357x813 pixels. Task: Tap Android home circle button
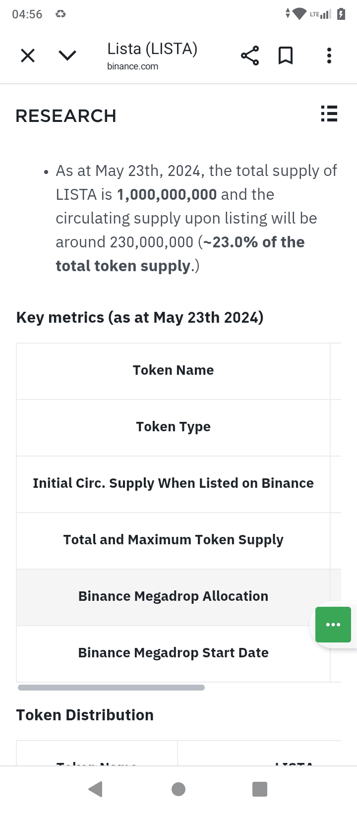point(178,789)
